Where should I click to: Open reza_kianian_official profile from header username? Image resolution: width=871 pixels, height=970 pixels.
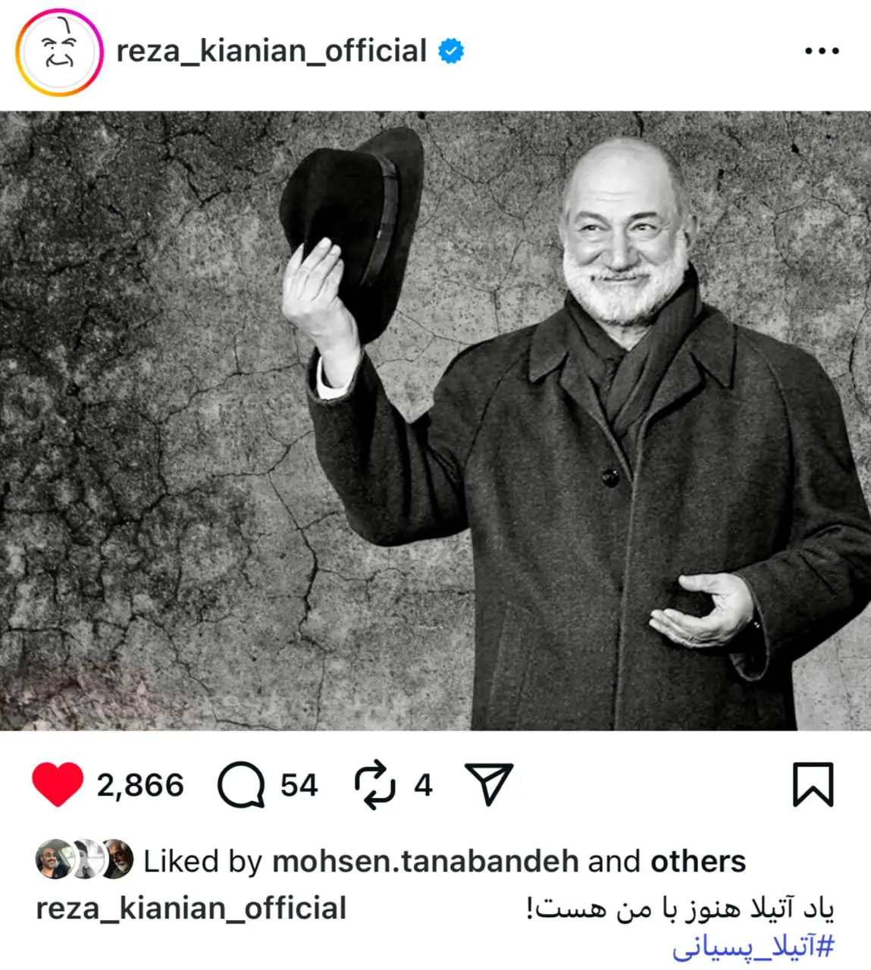tap(271, 51)
